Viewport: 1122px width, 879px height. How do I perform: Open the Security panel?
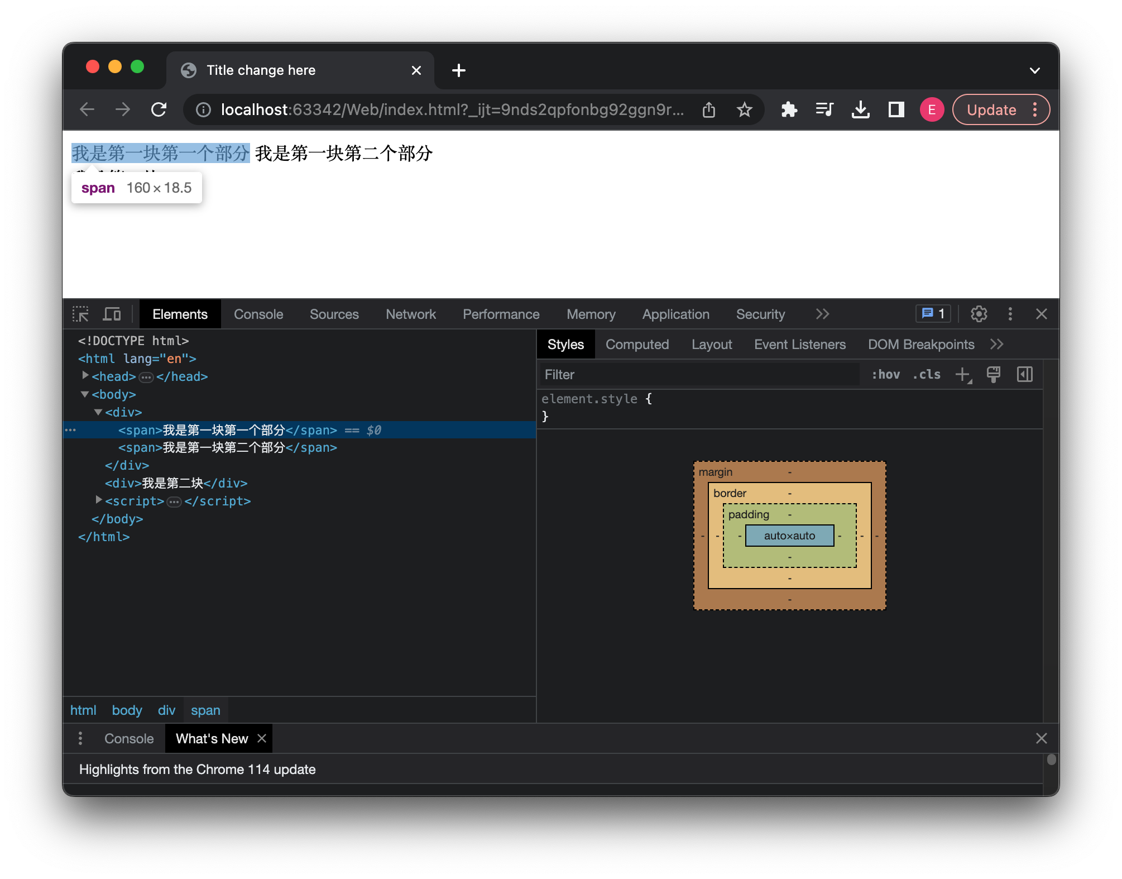pyautogui.click(x=760, y=314)
